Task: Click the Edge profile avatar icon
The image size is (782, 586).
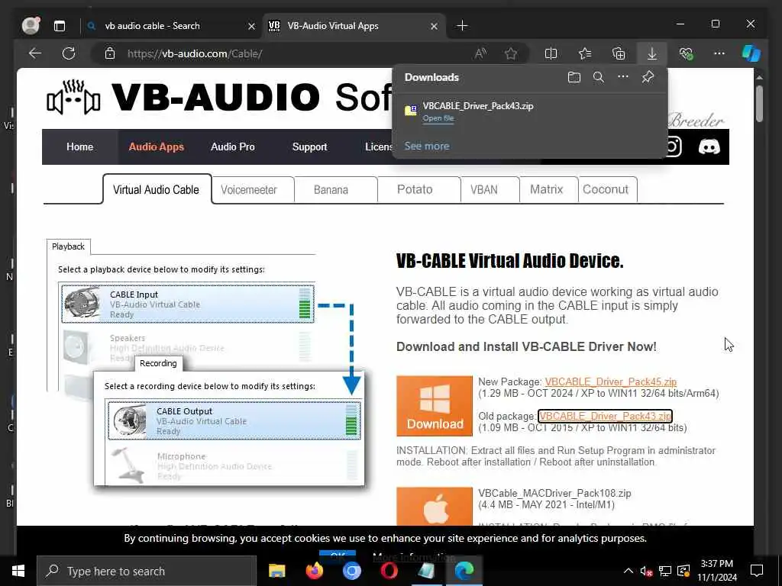Action: coord(31,25)
